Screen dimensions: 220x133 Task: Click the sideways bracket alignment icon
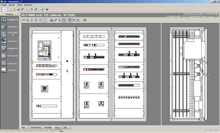[78, 21]
